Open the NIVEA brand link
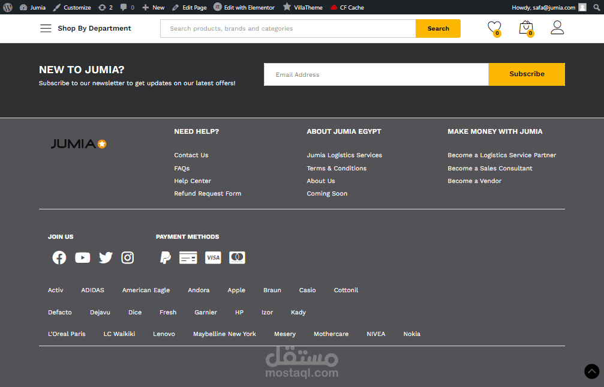 coord(376,334)
